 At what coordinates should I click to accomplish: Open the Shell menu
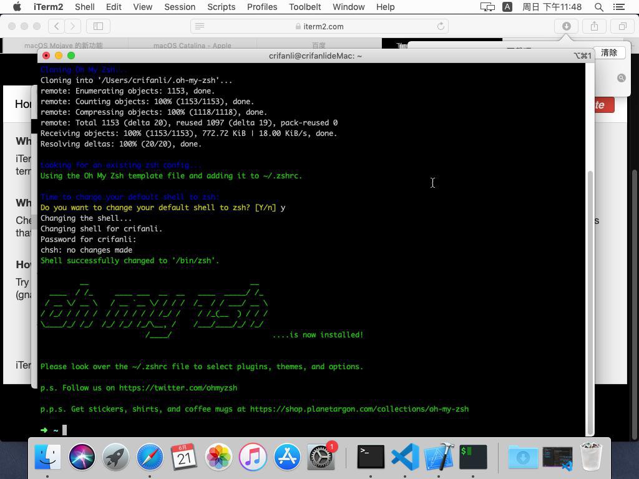pyautogui.click(x=85, y=7)
